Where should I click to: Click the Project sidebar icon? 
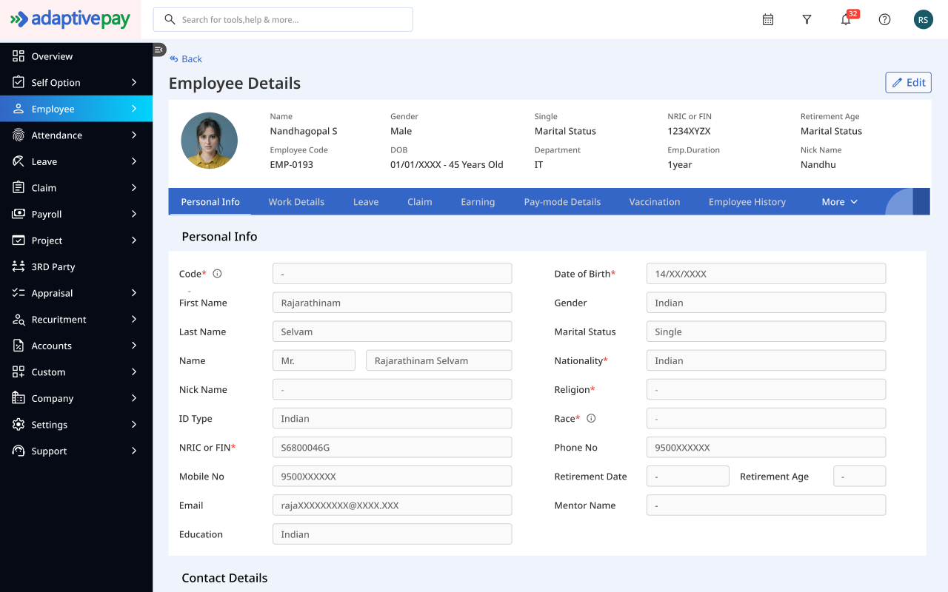tap(19, 240)
